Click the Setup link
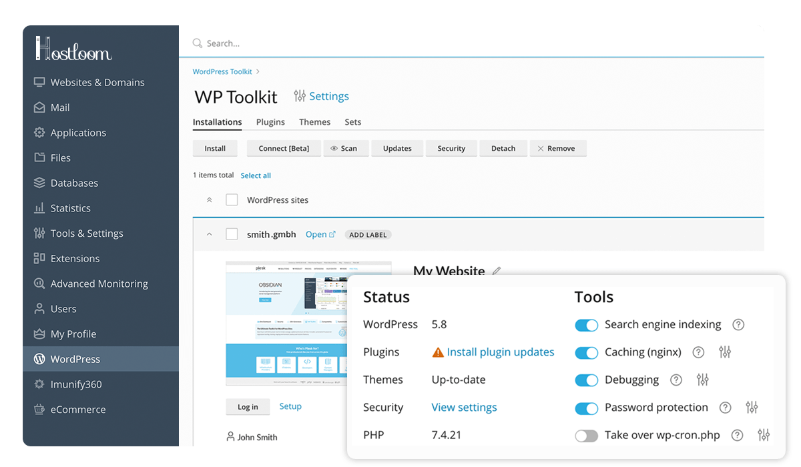The image size is (801, 467). point(290,406)
